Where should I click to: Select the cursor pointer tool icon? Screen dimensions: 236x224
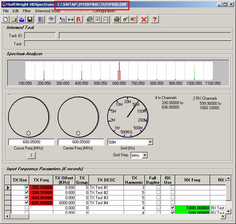tap(62, 19)
